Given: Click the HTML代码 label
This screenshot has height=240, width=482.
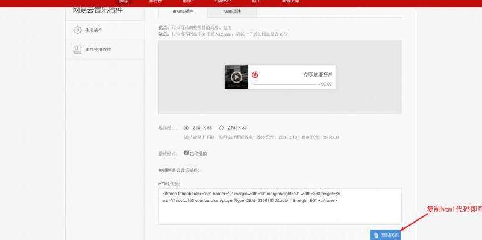Looking at the screenshot, I should click(169, 184).
